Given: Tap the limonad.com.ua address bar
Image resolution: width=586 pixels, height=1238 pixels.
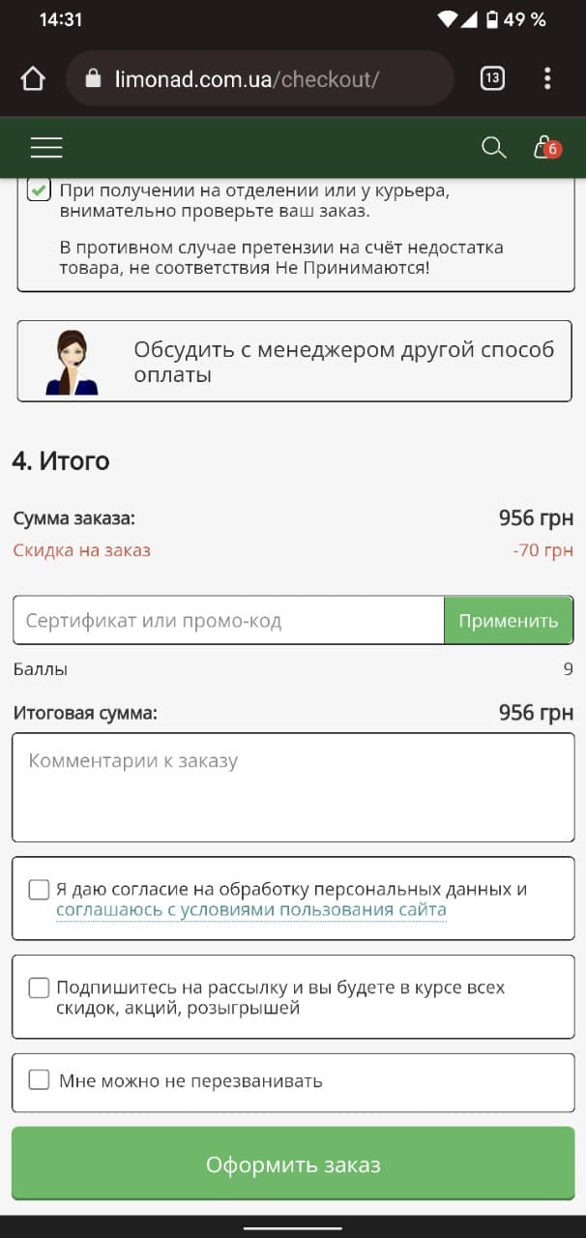Looking at the screenshot, I should (259, 78).
